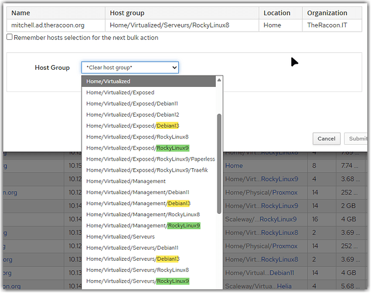Image resolution: width=371 pixels, height=293 pixels.
Task: Click the Cancel button
Action: 326,139
